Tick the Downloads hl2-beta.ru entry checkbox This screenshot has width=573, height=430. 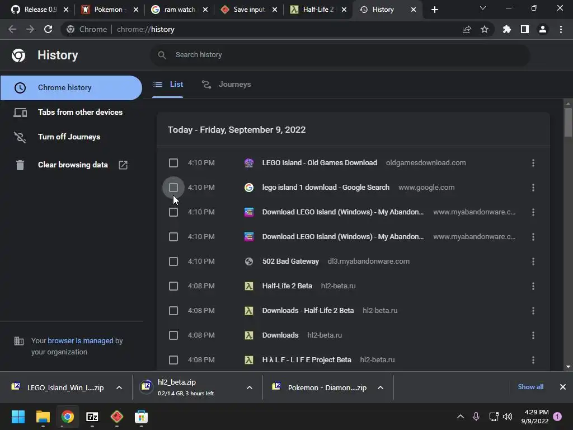[x=173, y=335]
